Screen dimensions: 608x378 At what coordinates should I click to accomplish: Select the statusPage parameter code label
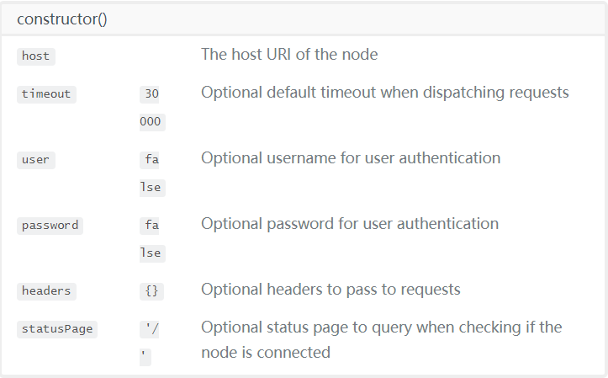click(57, 329)
